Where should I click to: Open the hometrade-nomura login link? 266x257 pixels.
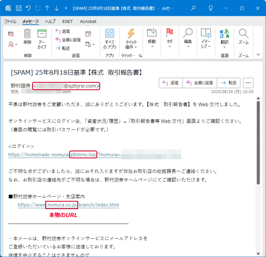tap(65, 155)
